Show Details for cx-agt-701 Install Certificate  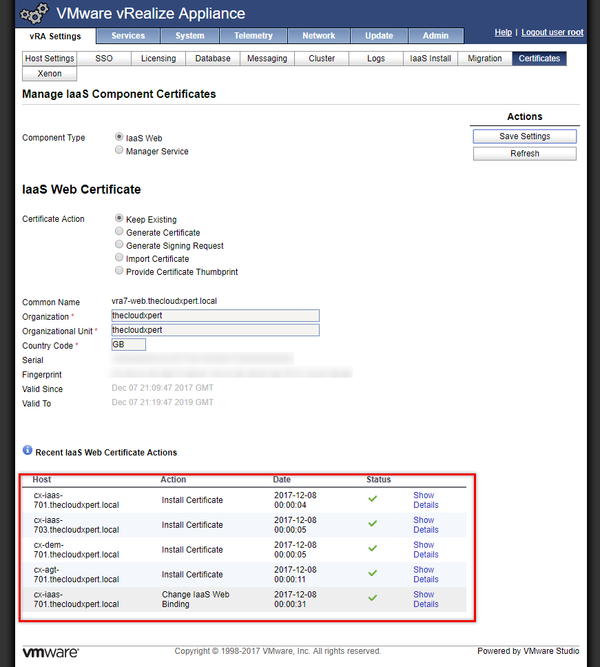(x=425, y=575)
